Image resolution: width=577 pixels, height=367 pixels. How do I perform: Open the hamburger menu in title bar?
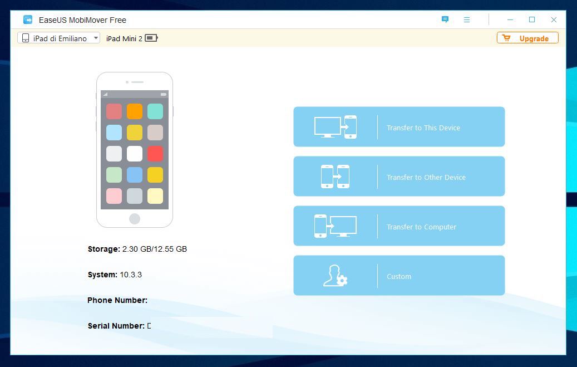(x=467, y=20)
